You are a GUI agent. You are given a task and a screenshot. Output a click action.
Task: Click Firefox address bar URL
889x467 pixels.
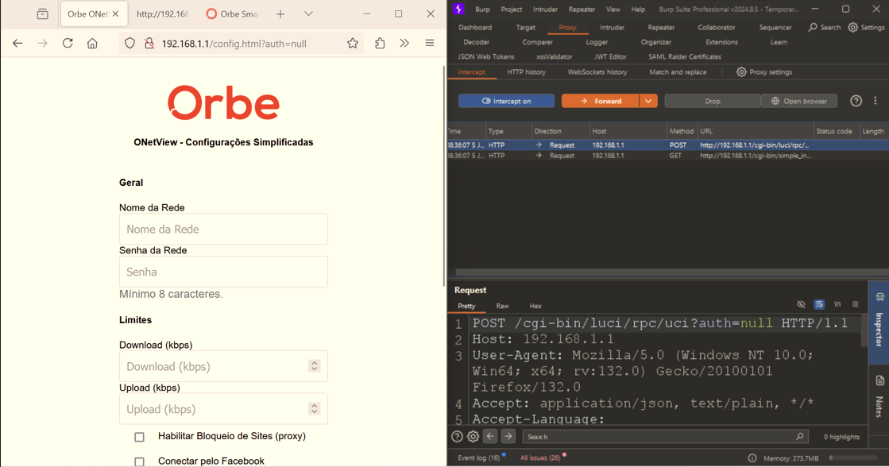(x=234, y=44)
